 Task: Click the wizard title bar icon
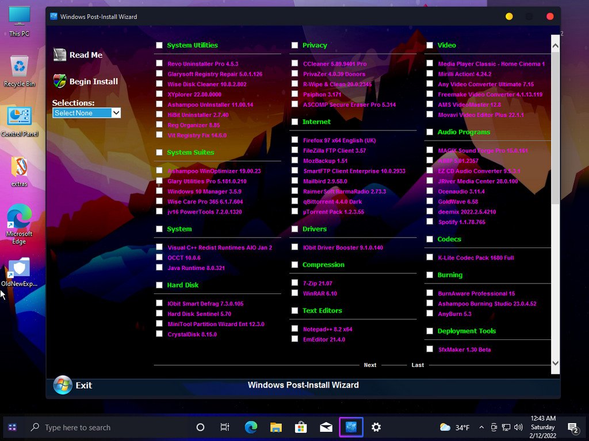click(53, 17)
